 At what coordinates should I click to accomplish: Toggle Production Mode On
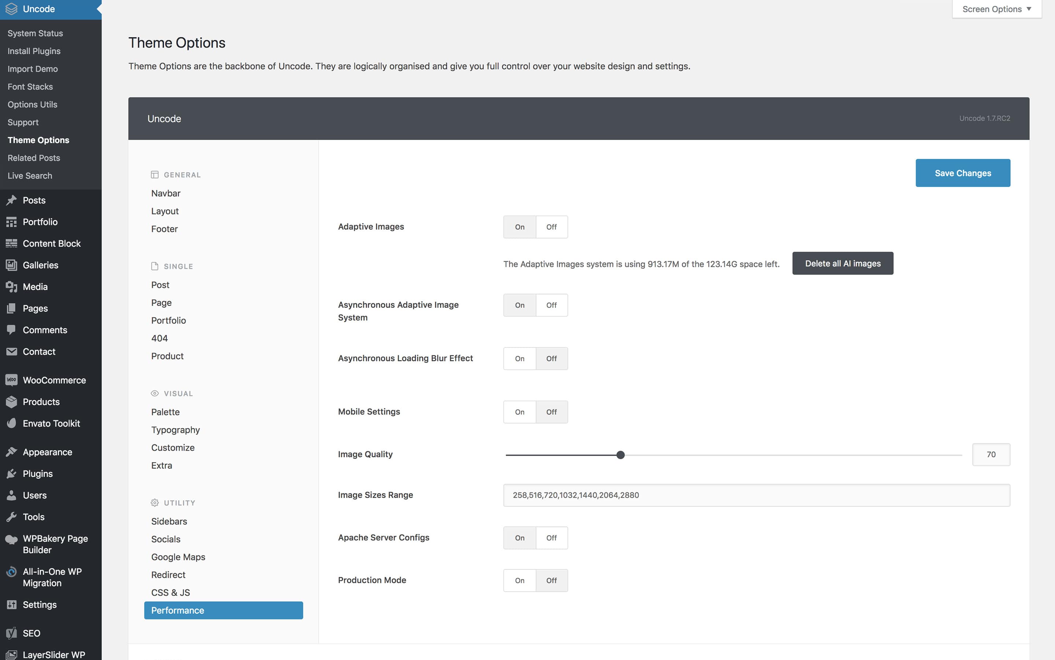(x=519, y=580)
